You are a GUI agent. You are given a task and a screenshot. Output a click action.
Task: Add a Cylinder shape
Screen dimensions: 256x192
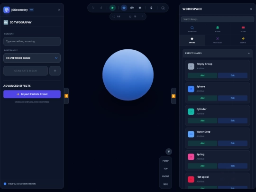pyautogui.click(x=202, y=121)
